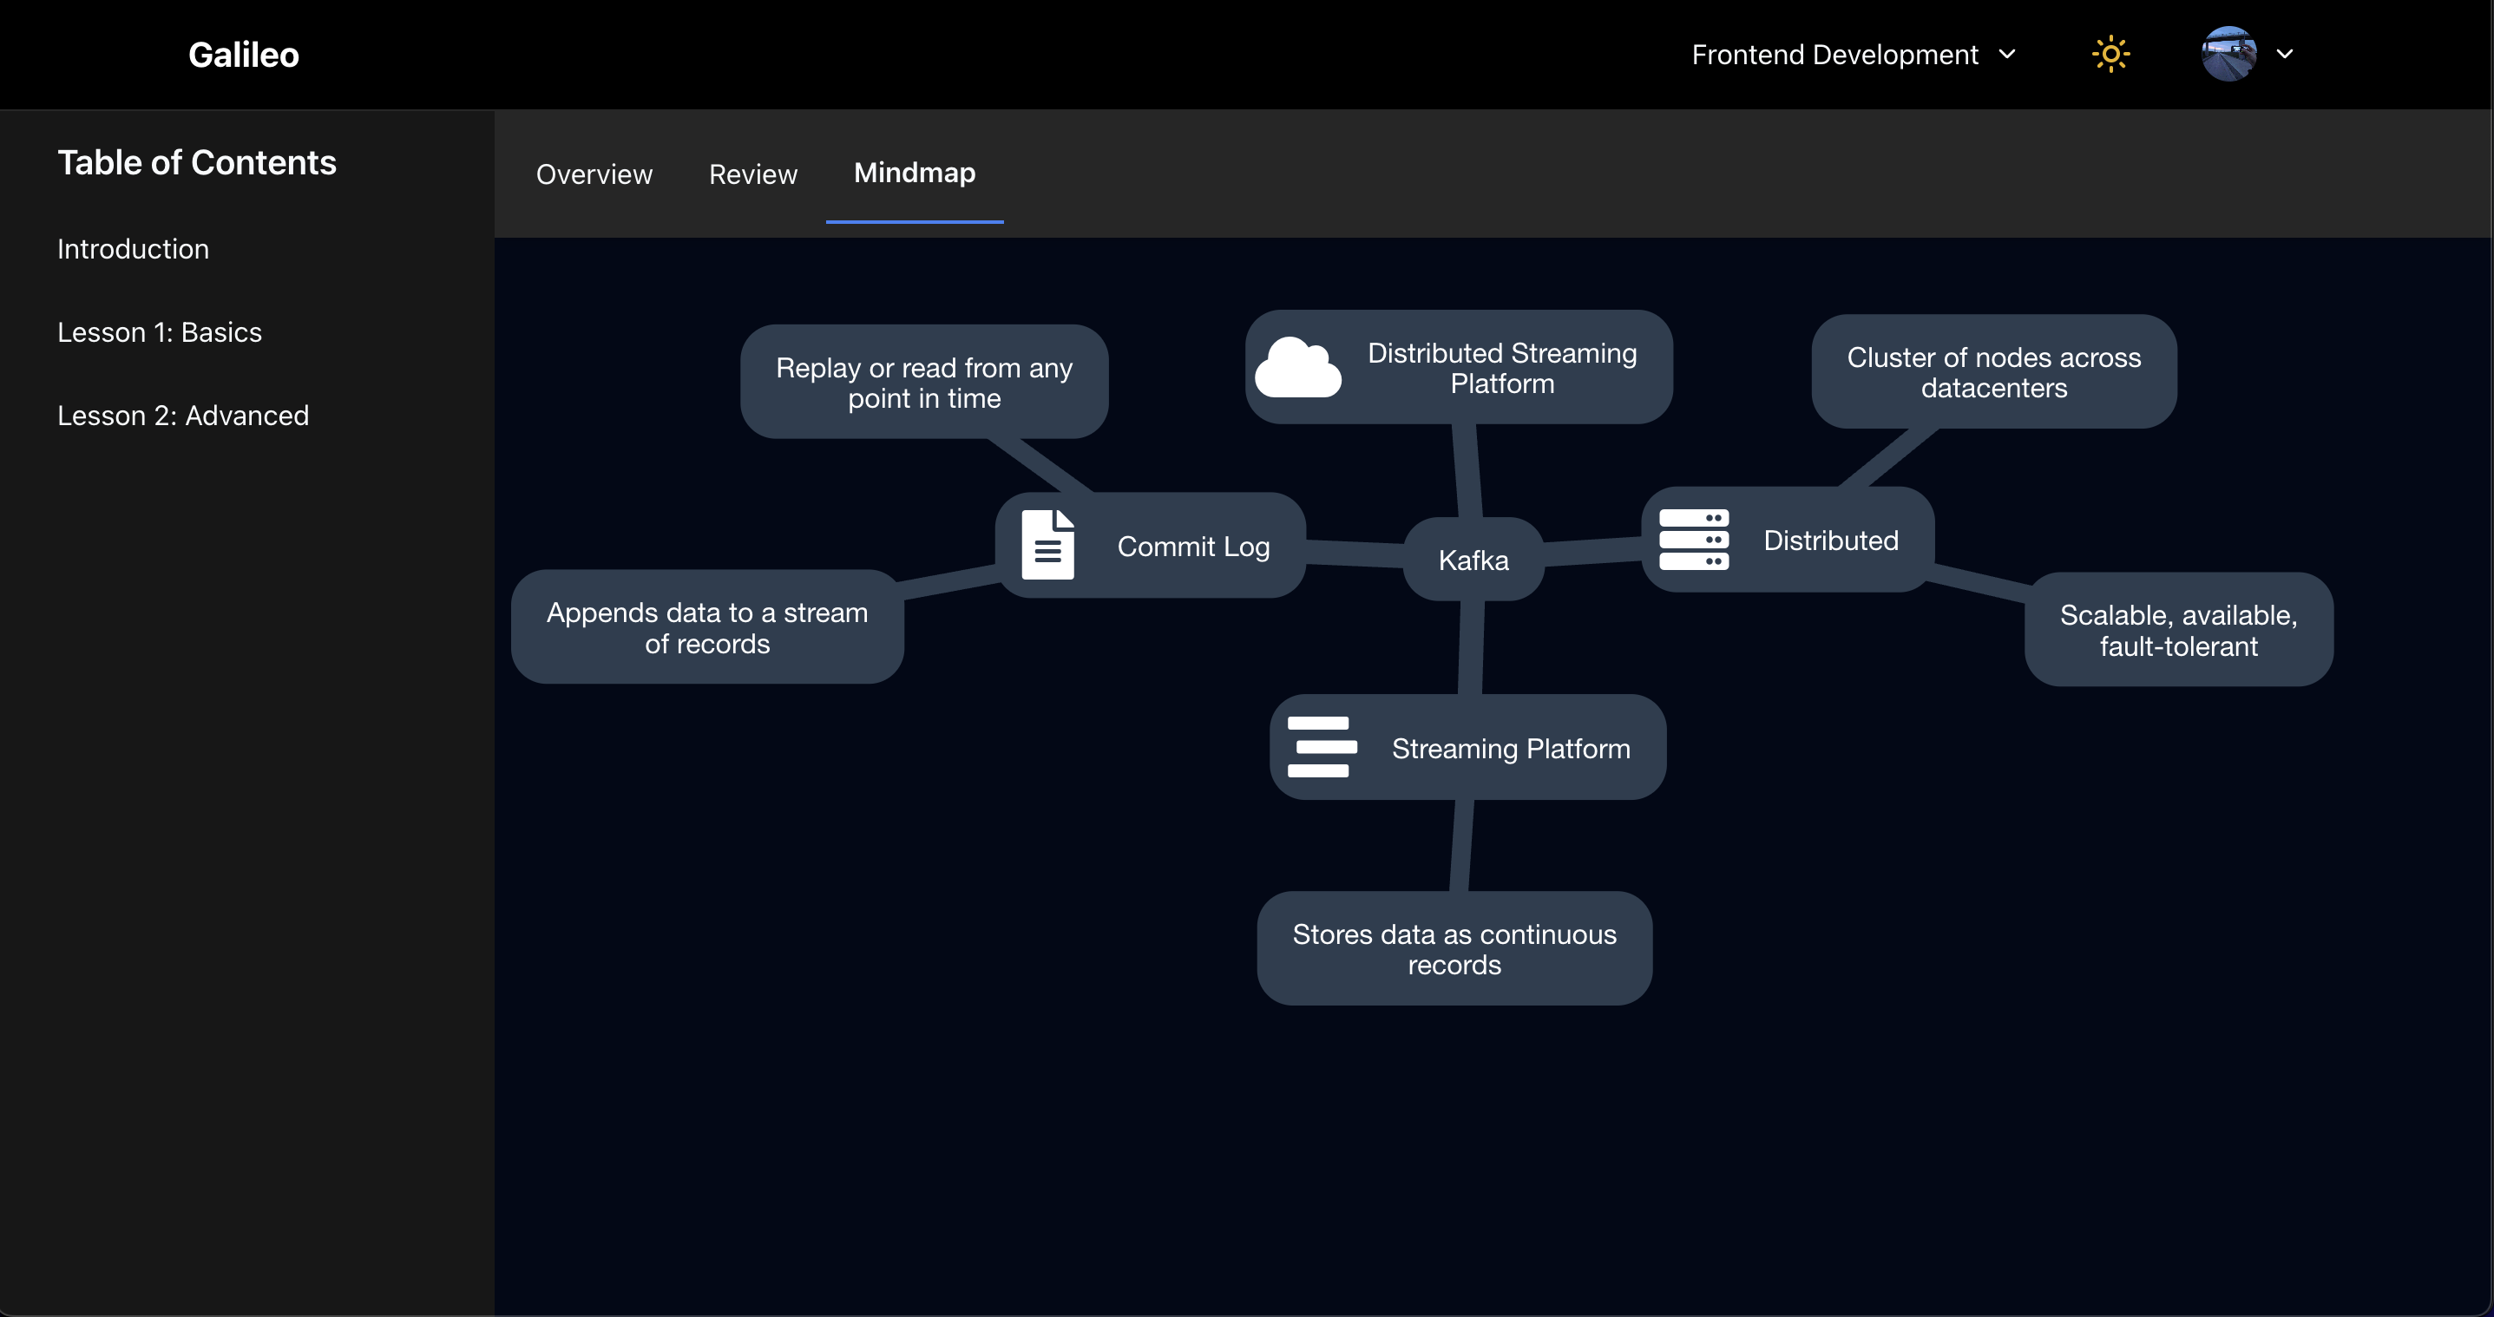Expand the user account menu chevron
The width and height of the screenshot is (2494, 1317).
click(x=2285, y=54)
